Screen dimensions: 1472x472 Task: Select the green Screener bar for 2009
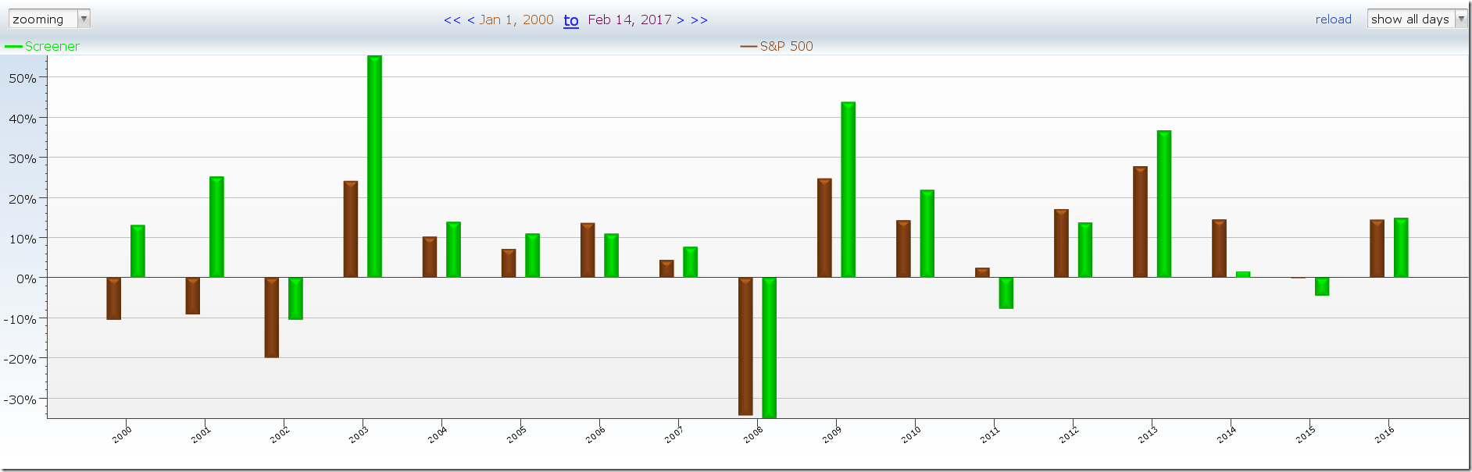pyautogui.click(x=848, y=190)
